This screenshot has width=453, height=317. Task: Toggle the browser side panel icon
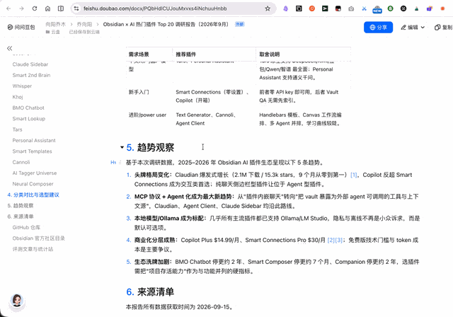pyautogui.click(x=61, y=8)
